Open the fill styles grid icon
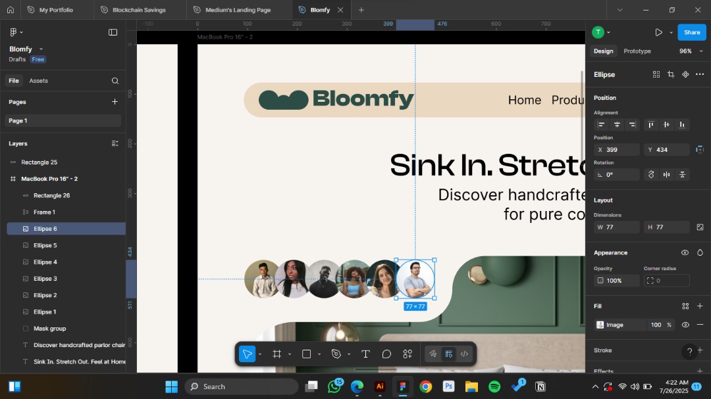Viewport: 711px width, 399px height. [x=685, y=306]
